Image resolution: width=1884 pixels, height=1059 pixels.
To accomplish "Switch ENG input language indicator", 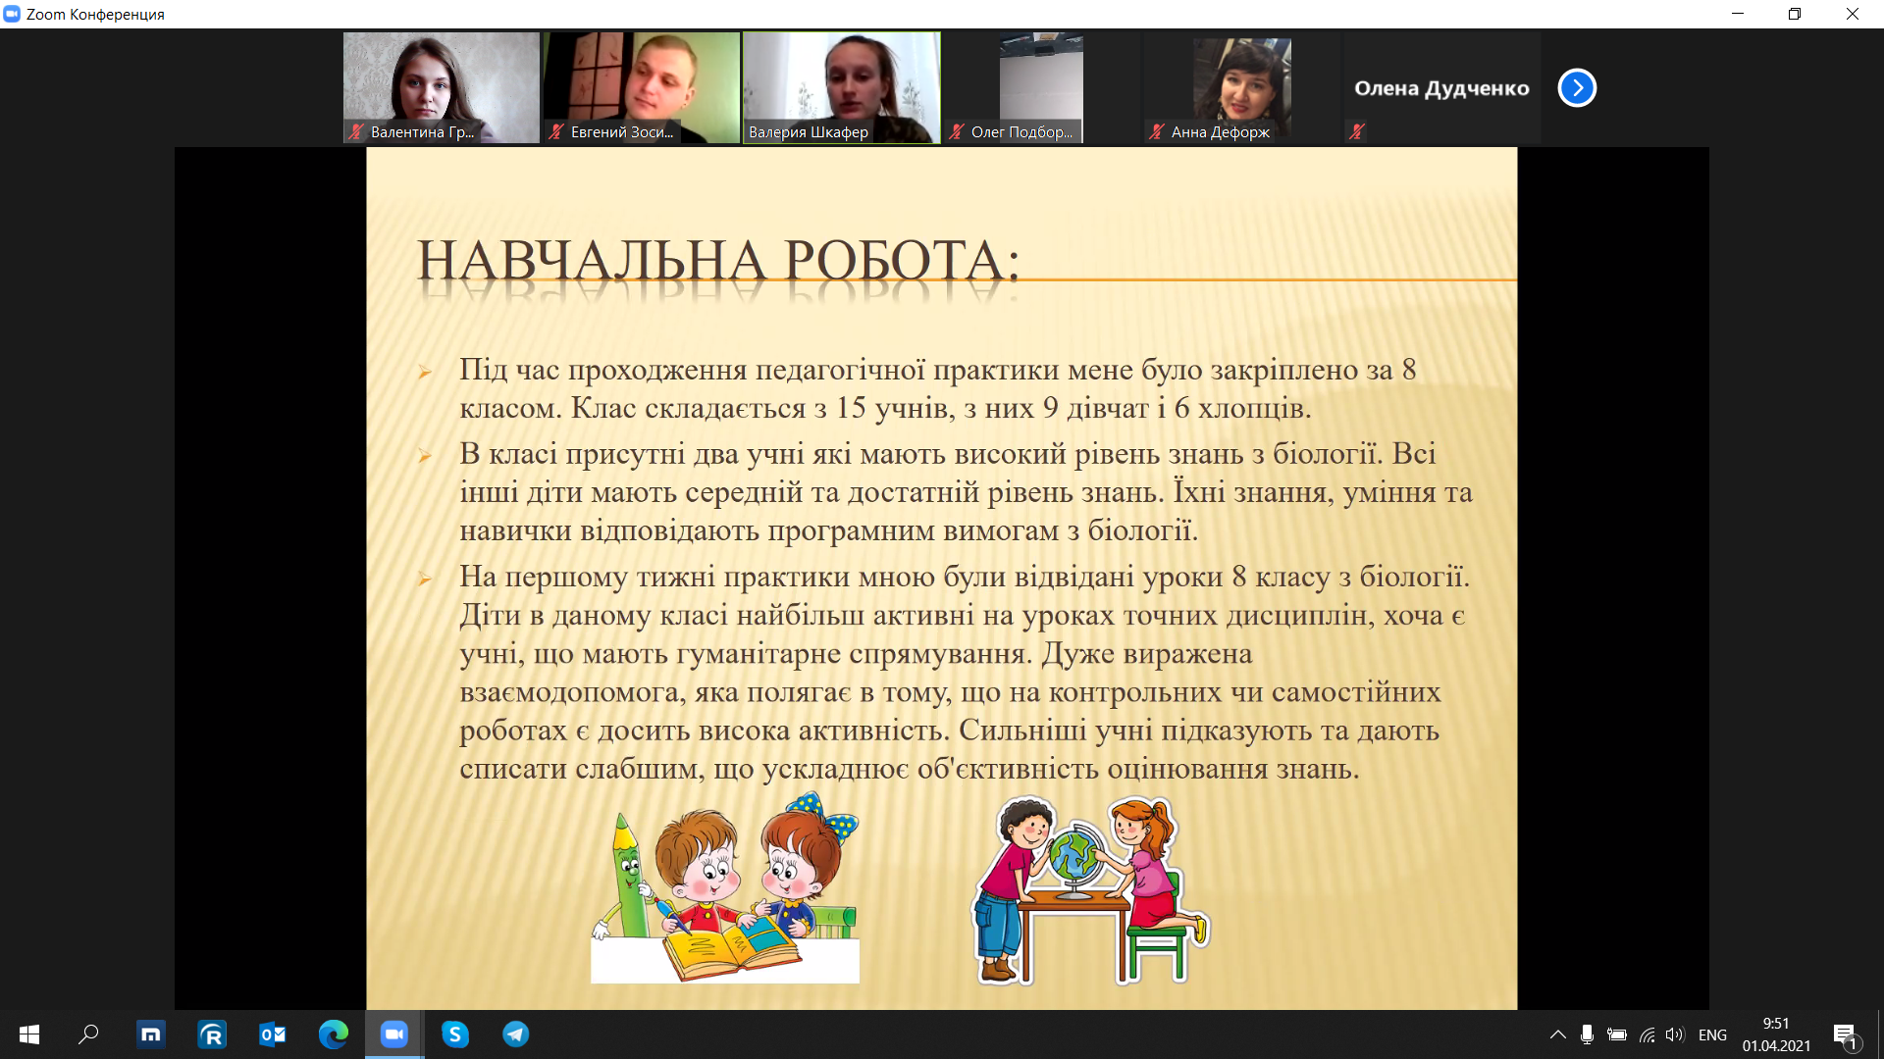I will click(x=1712, y=1034).
